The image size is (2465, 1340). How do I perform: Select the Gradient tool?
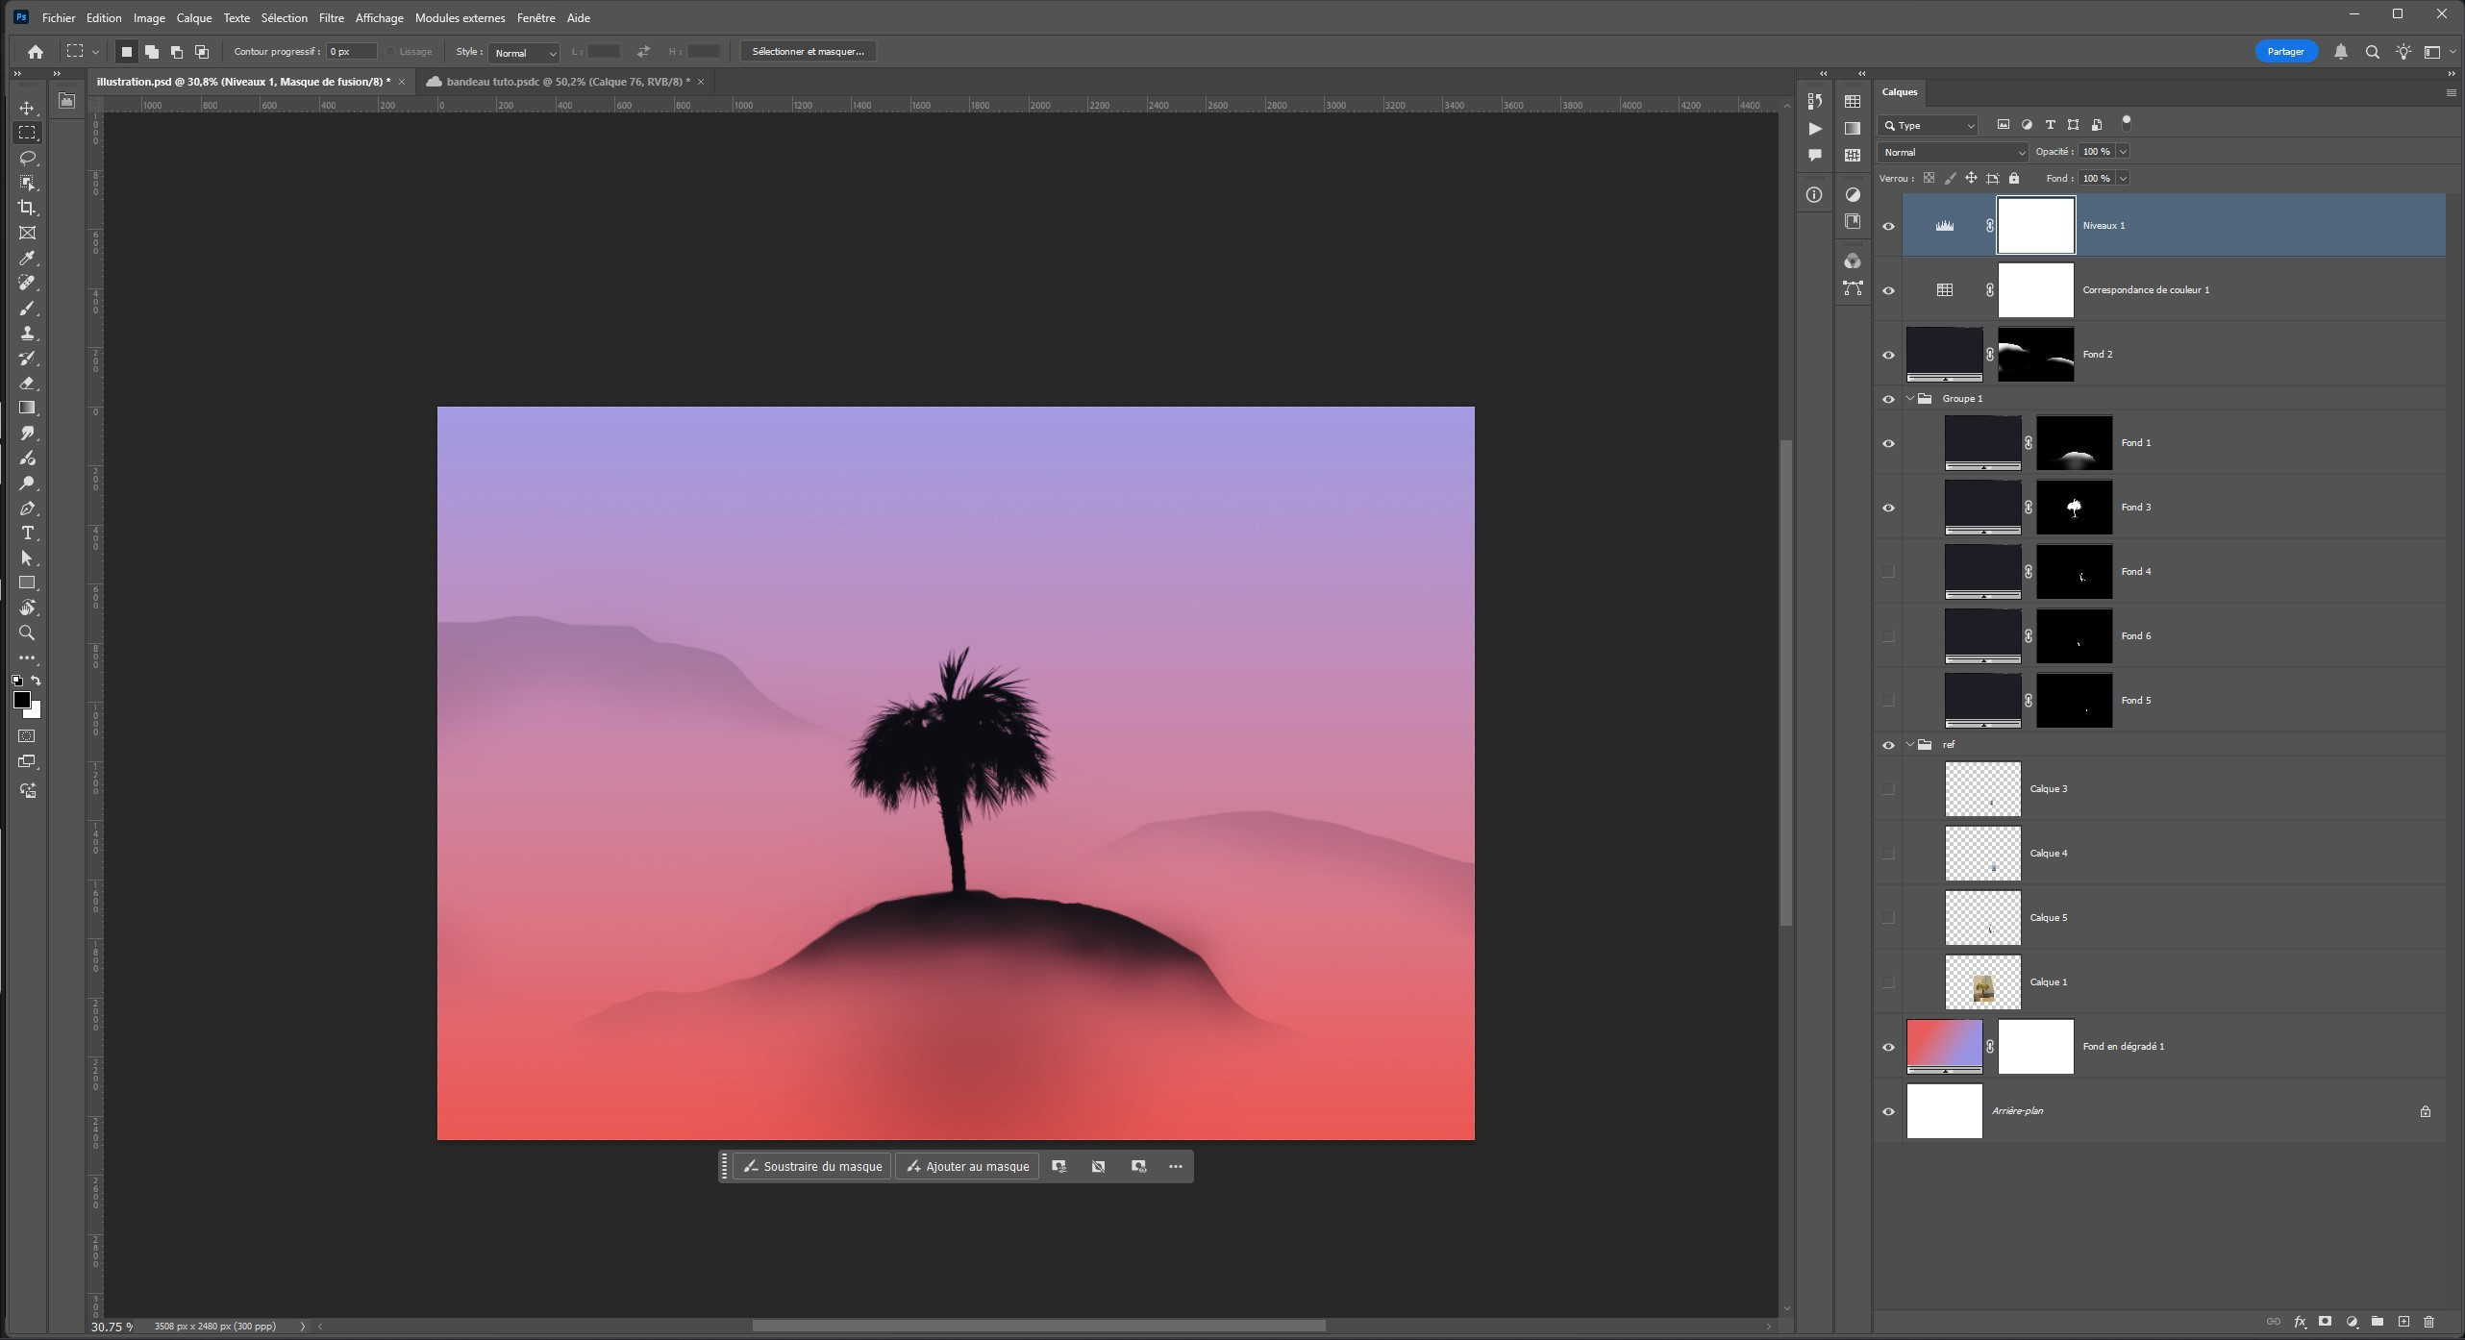(x=27, y=408)
